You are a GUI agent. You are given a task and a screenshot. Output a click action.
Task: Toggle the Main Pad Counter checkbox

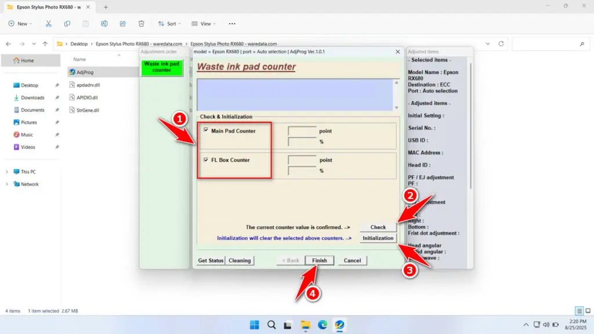206,130
